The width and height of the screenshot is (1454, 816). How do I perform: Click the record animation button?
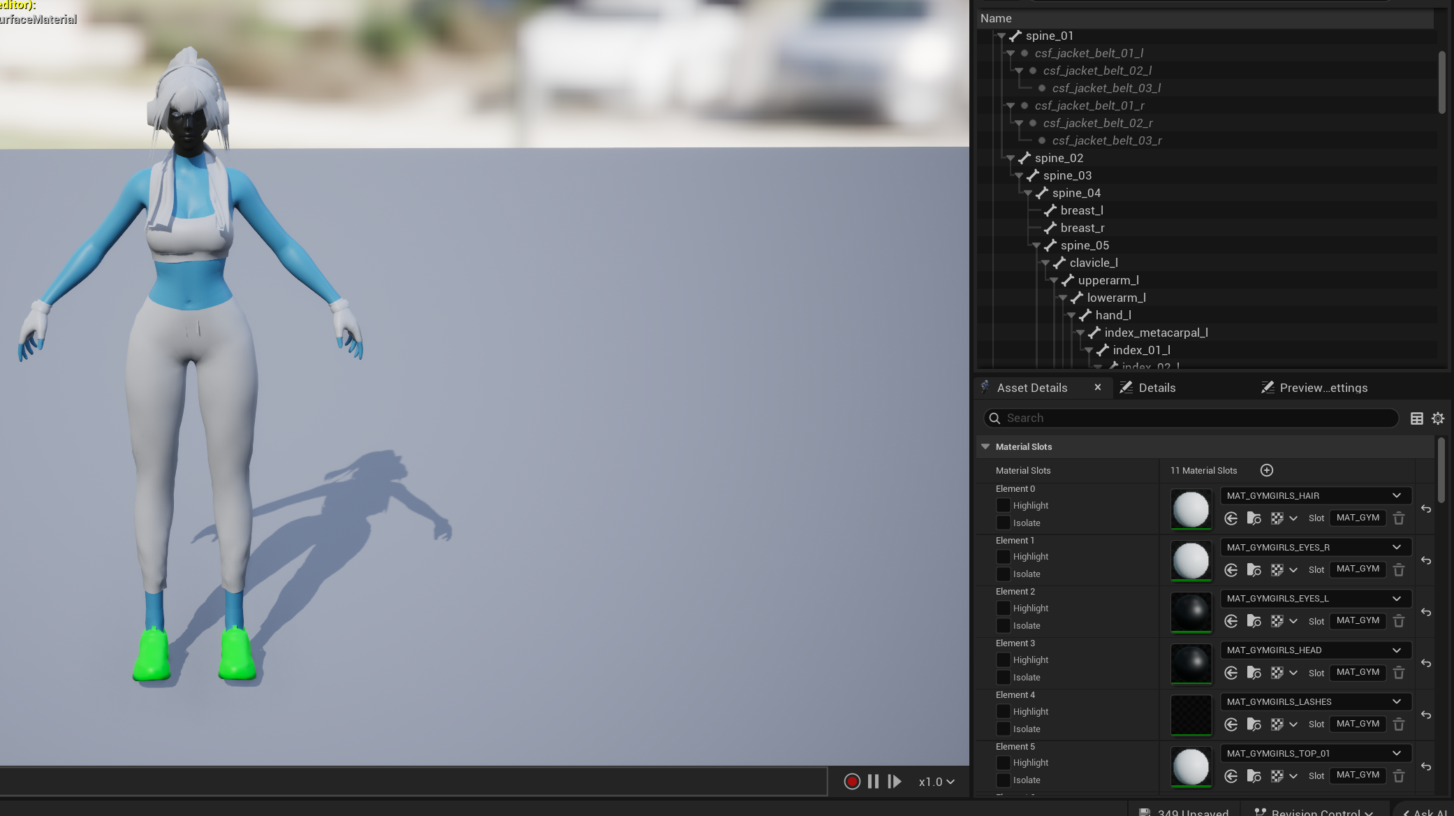(851, 782)
